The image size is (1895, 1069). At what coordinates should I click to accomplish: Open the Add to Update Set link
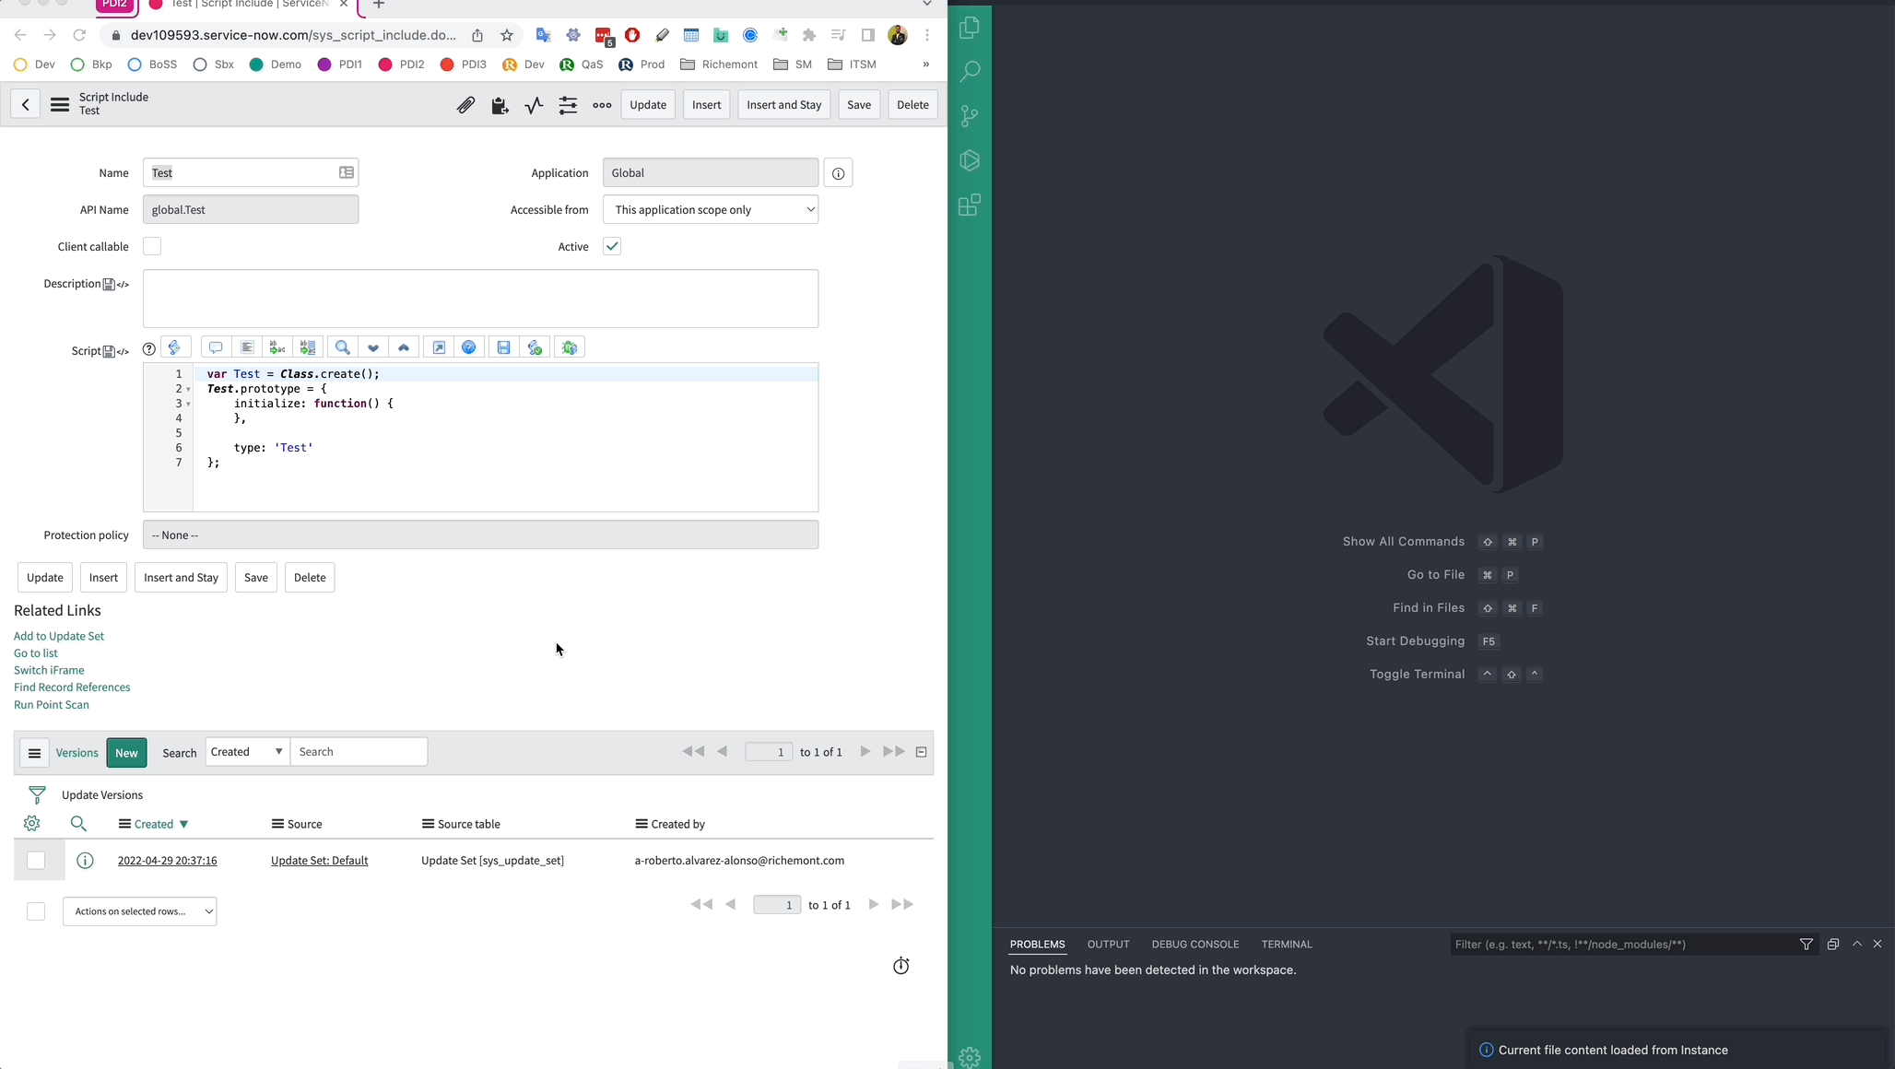click(x=59, y=636)
